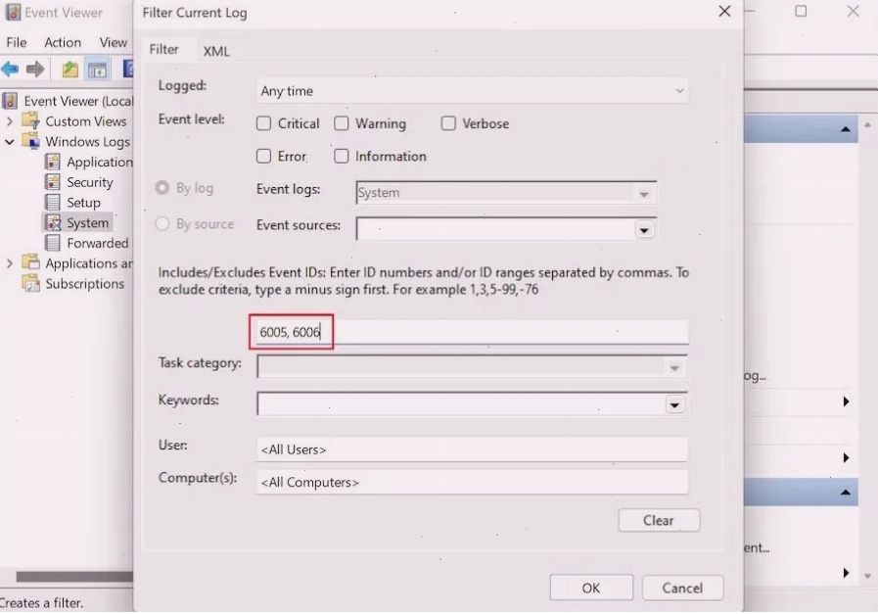Screen dimensions: 878x614
Task: Click the Clear button
Action: pos(659,520)
